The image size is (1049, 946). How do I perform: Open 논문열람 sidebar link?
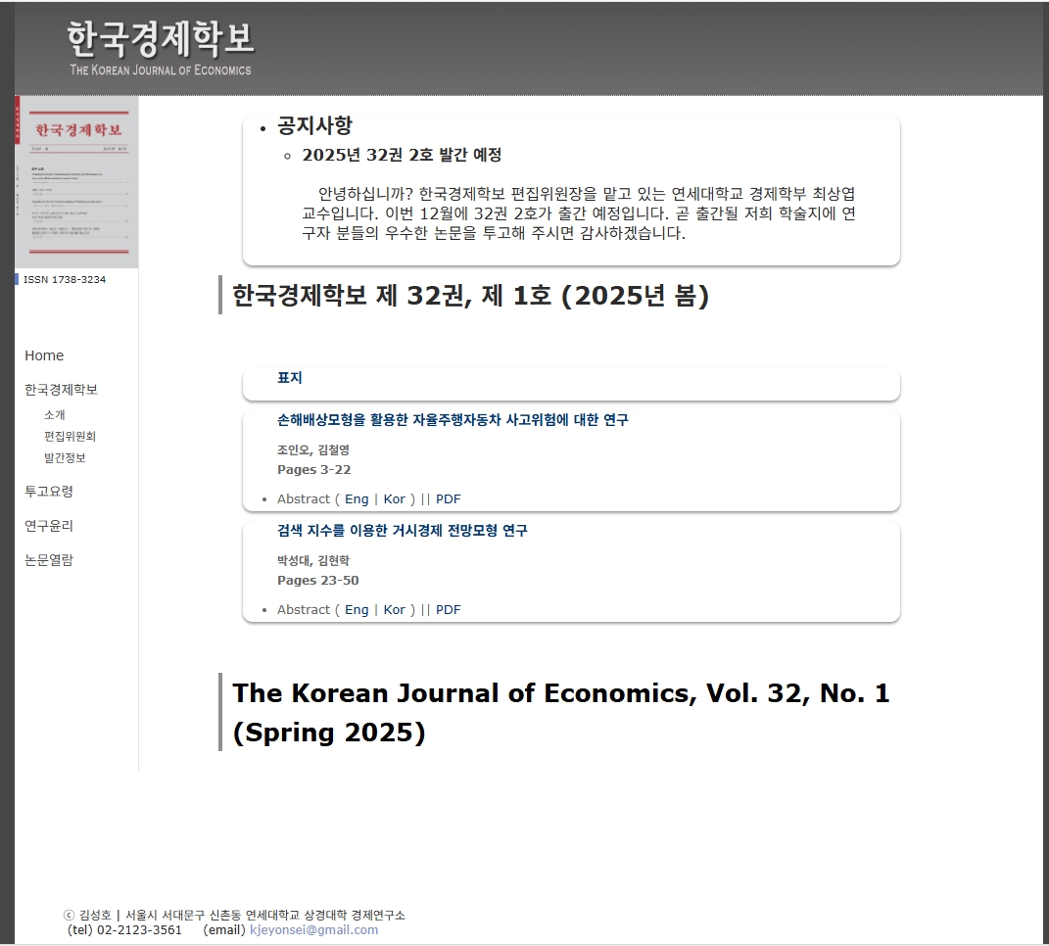tap(49, 560)
